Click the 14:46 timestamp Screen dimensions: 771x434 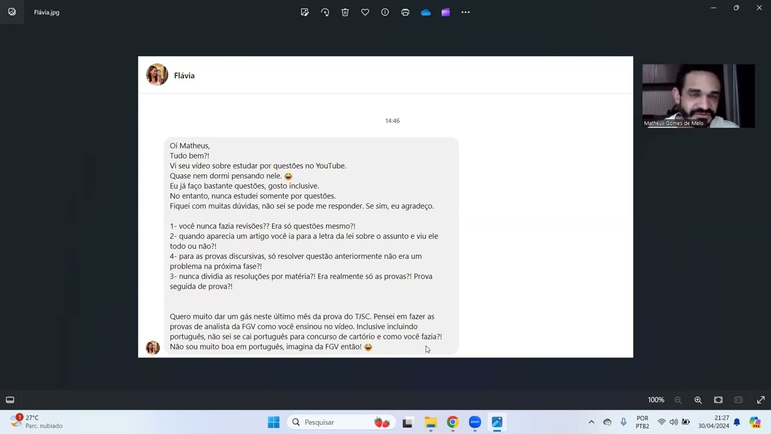point(392,121)
